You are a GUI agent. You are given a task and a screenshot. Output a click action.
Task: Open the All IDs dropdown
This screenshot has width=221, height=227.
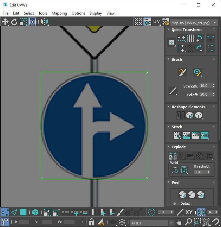(x=152, y=223)
